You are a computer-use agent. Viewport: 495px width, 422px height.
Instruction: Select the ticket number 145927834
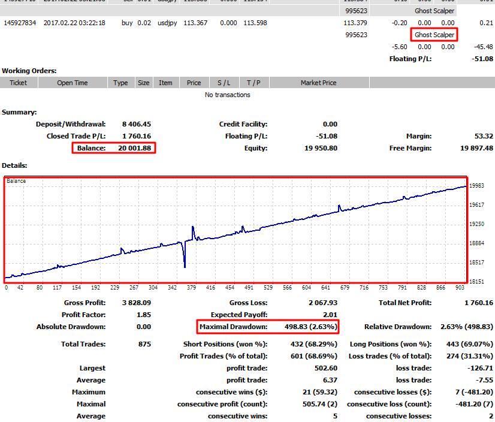click(x=20, y=23)
